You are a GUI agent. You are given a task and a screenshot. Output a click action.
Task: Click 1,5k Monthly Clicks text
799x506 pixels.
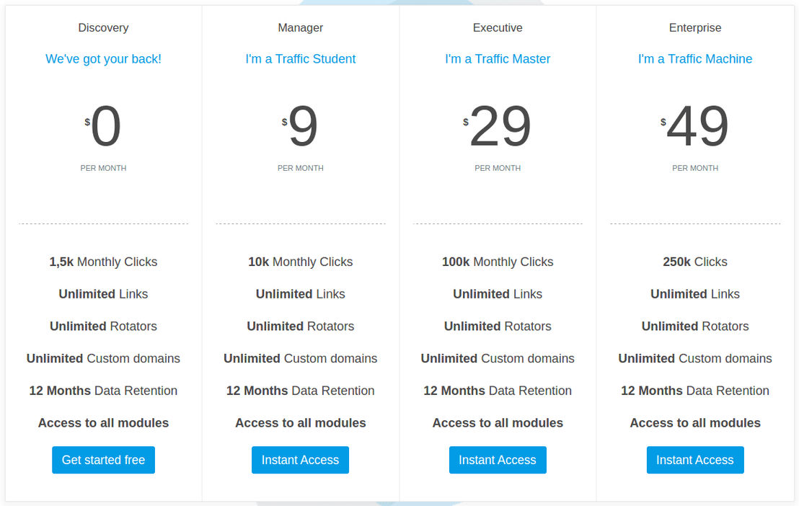(x=103, y=262)
